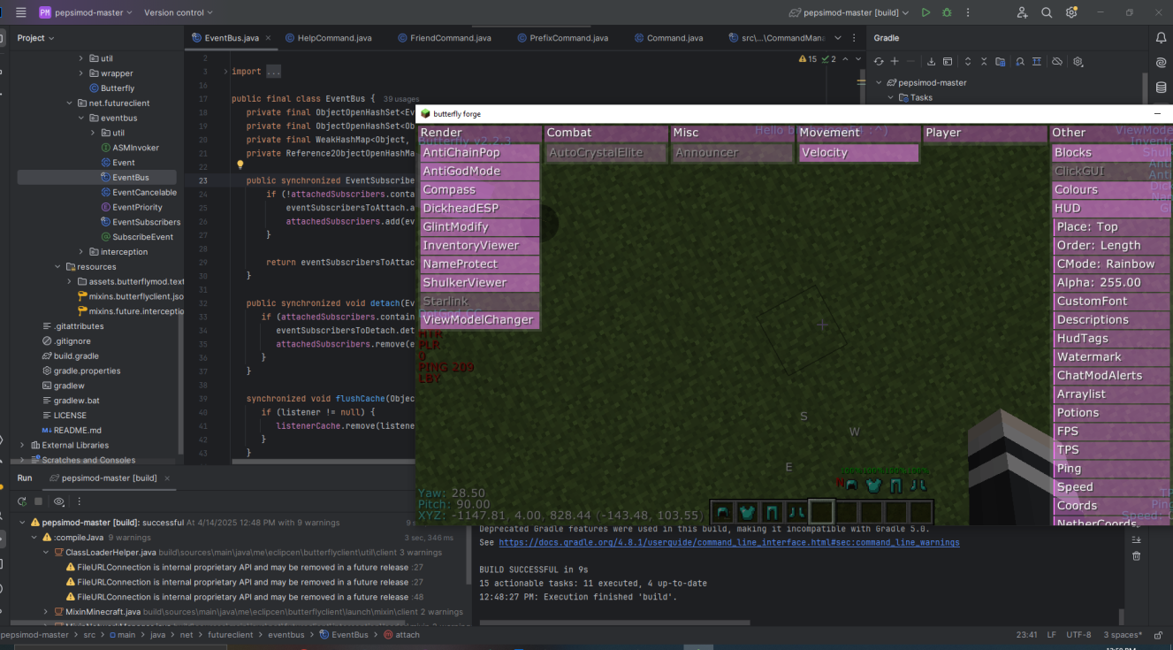Click the lightbulb quick-fix icon in editor

tap(240, 164)
